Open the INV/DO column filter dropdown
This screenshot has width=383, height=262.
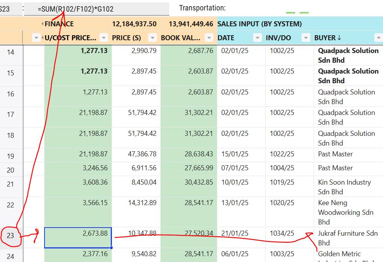click(x=306, y=38)
